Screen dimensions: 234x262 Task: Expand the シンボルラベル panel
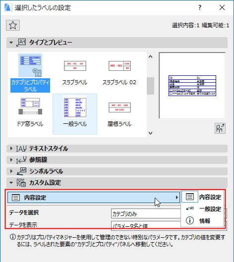click(x=11, y=171)
